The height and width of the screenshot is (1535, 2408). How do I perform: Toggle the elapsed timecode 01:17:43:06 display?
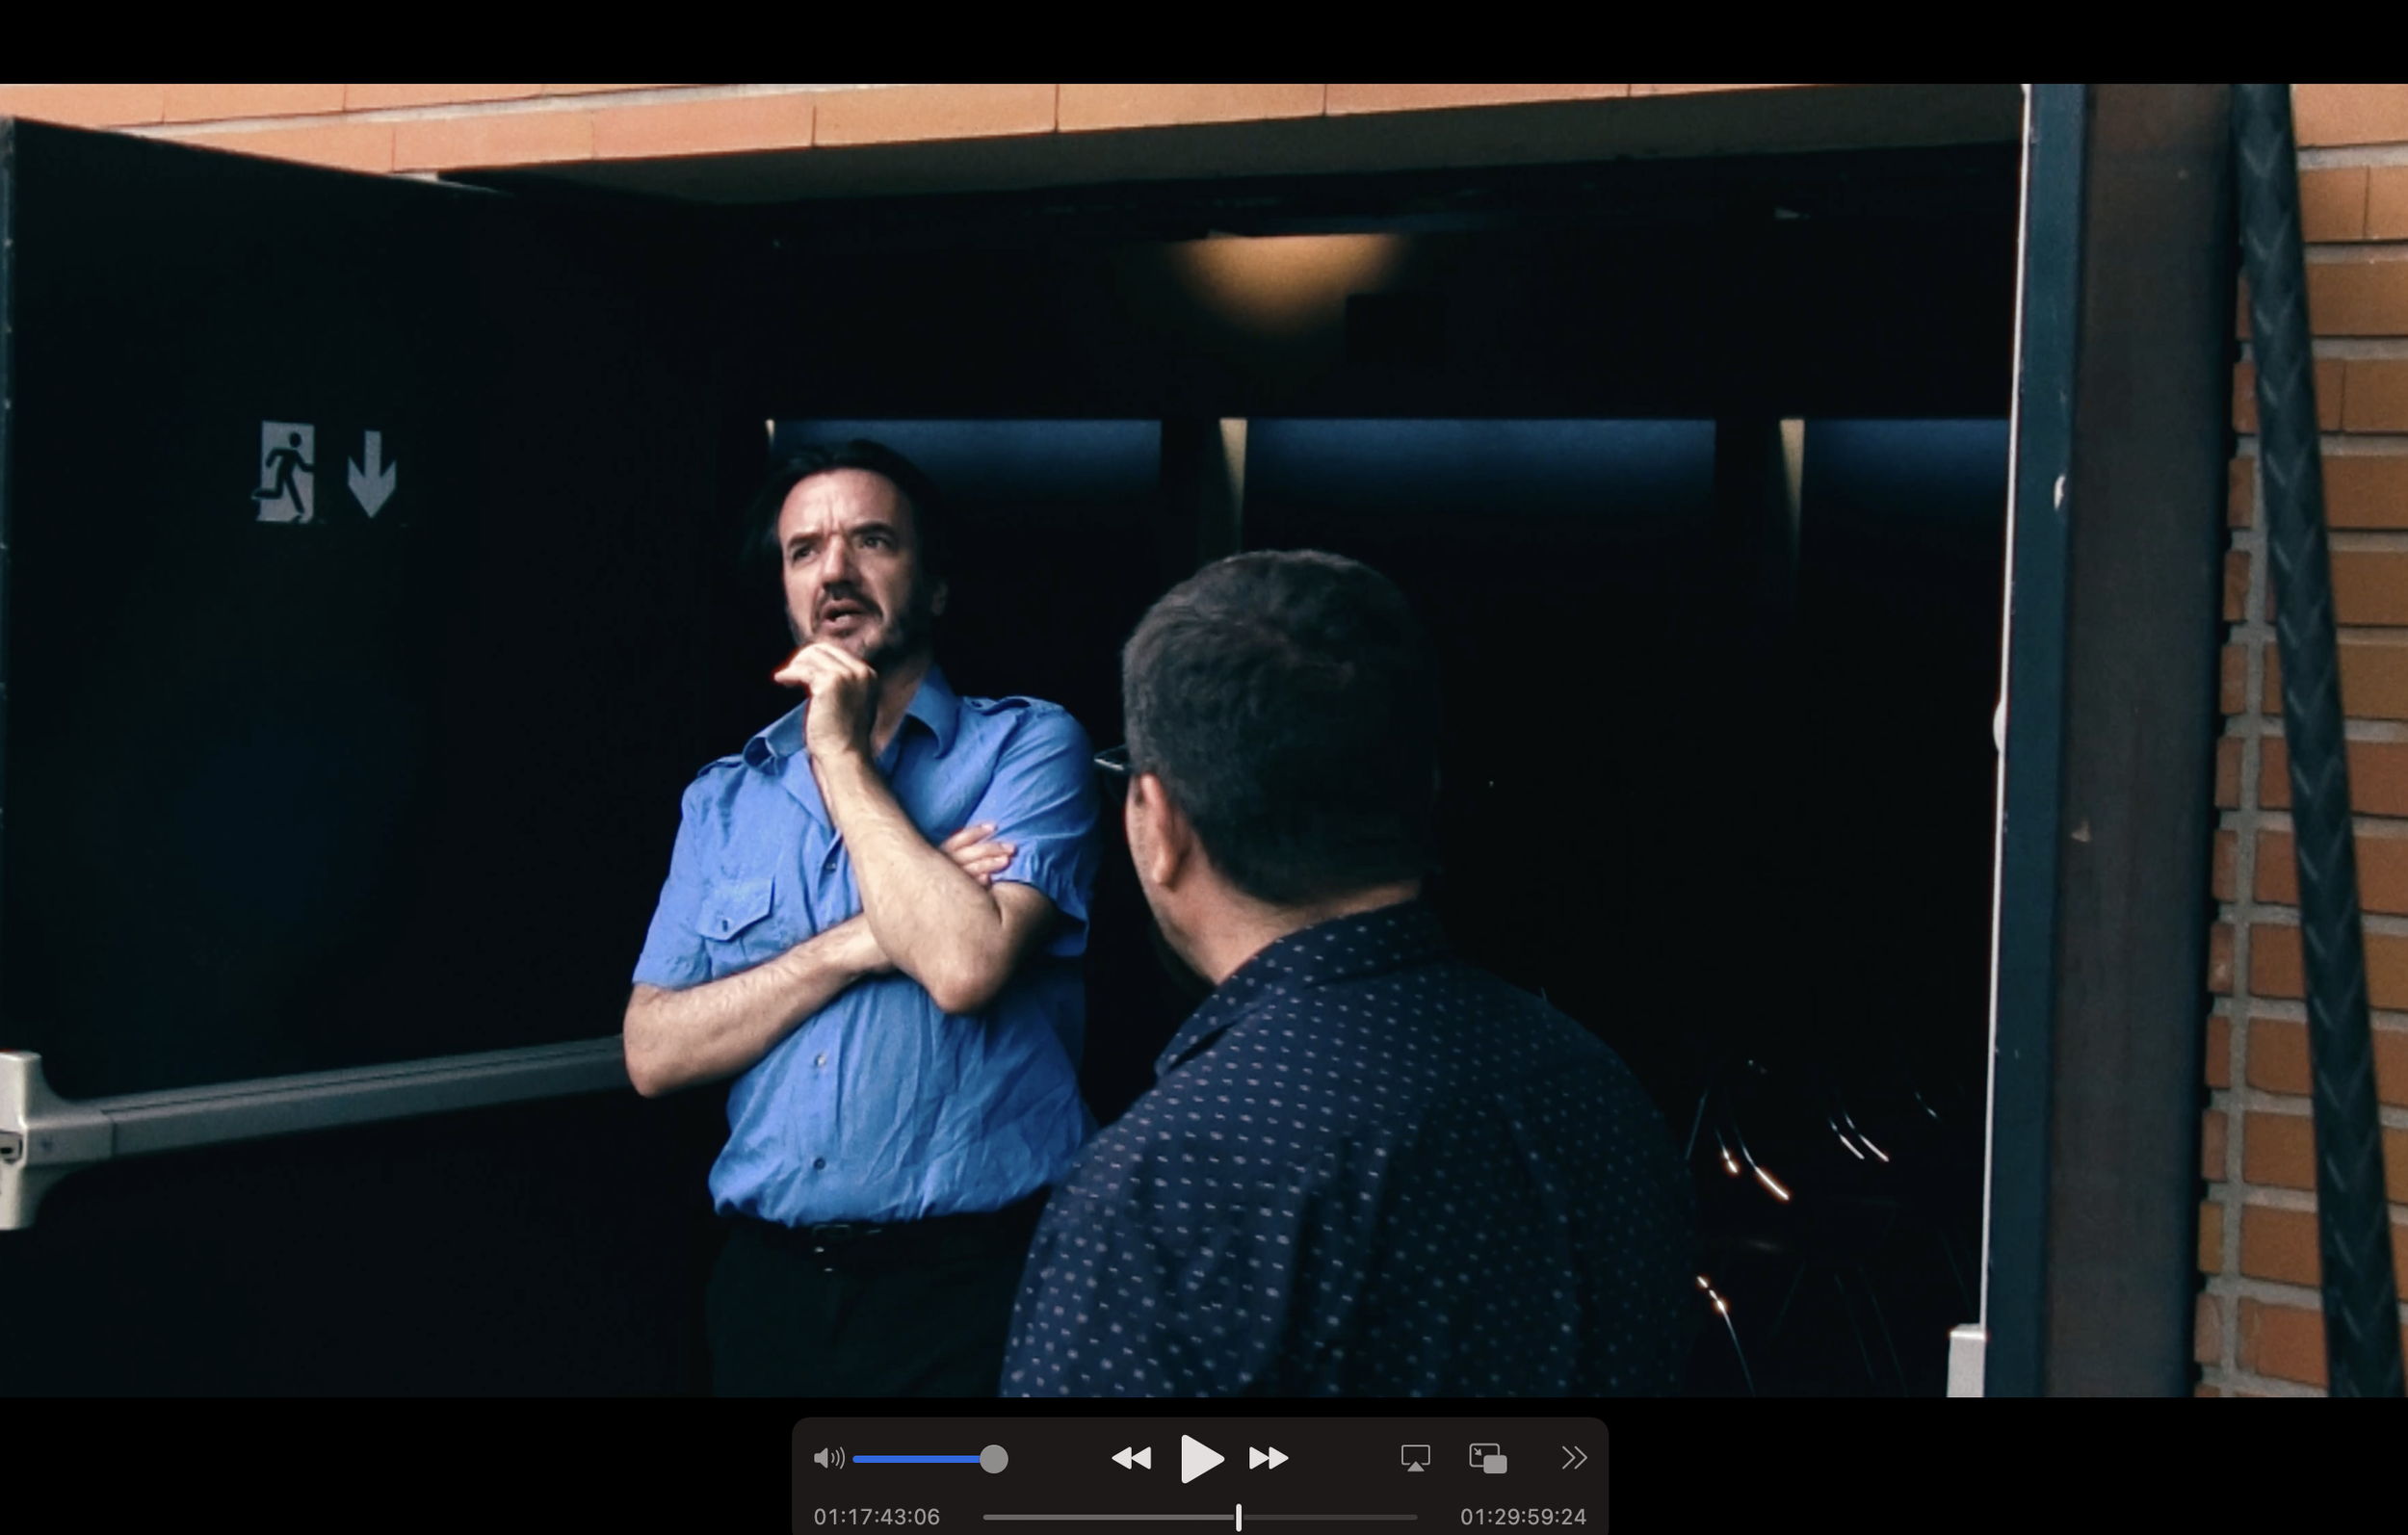coord(876,1517)
